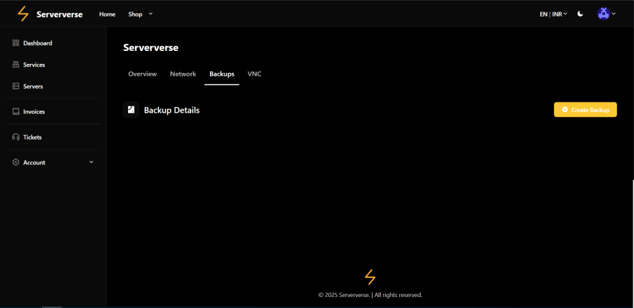This screenshot has height=308, width=634.
Task: Click the Dashboard grid icon
Action: (16, 43)
